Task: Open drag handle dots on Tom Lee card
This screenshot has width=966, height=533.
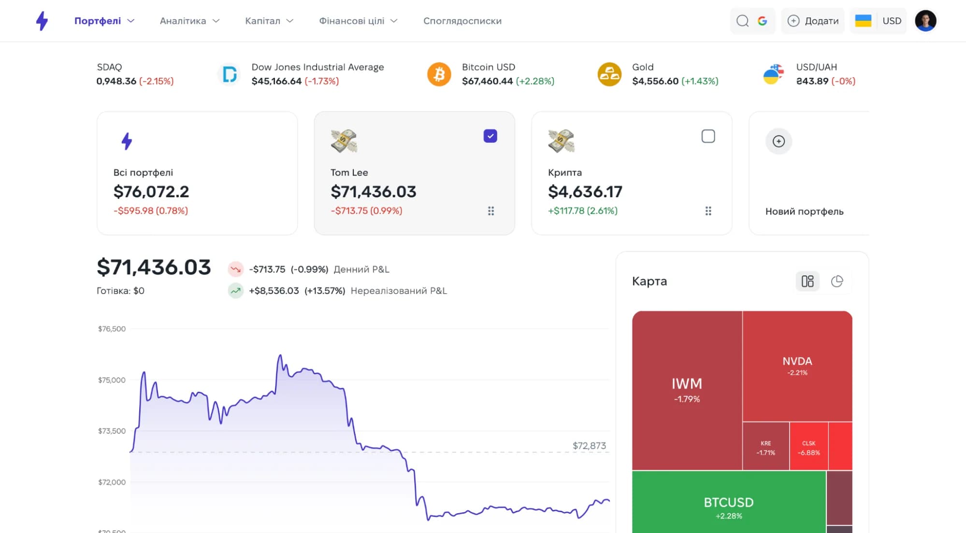Action: (491, 211)
